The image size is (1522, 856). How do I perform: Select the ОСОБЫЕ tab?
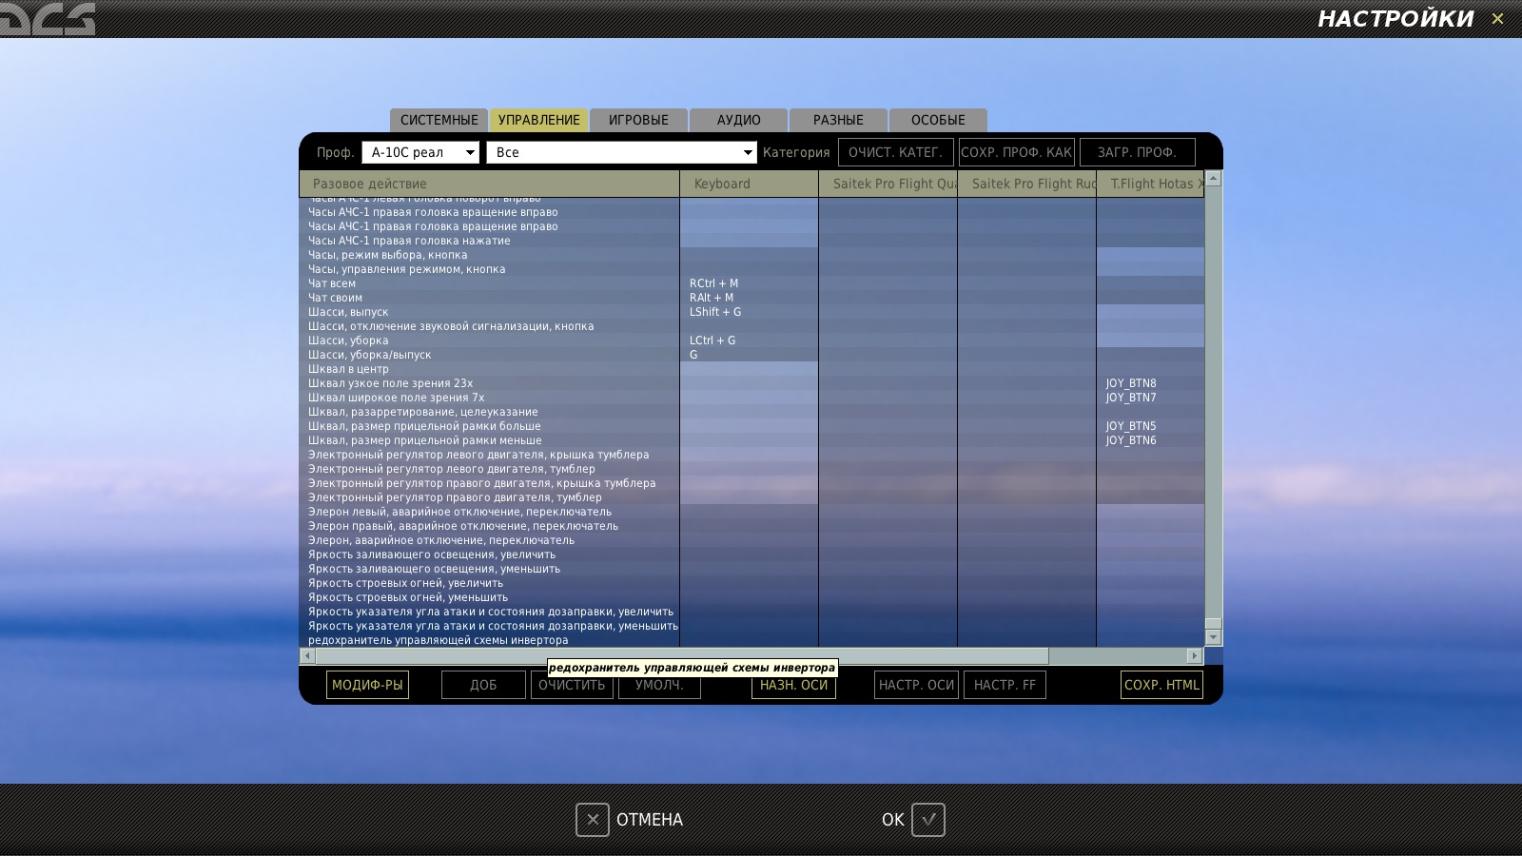[938, 120]
